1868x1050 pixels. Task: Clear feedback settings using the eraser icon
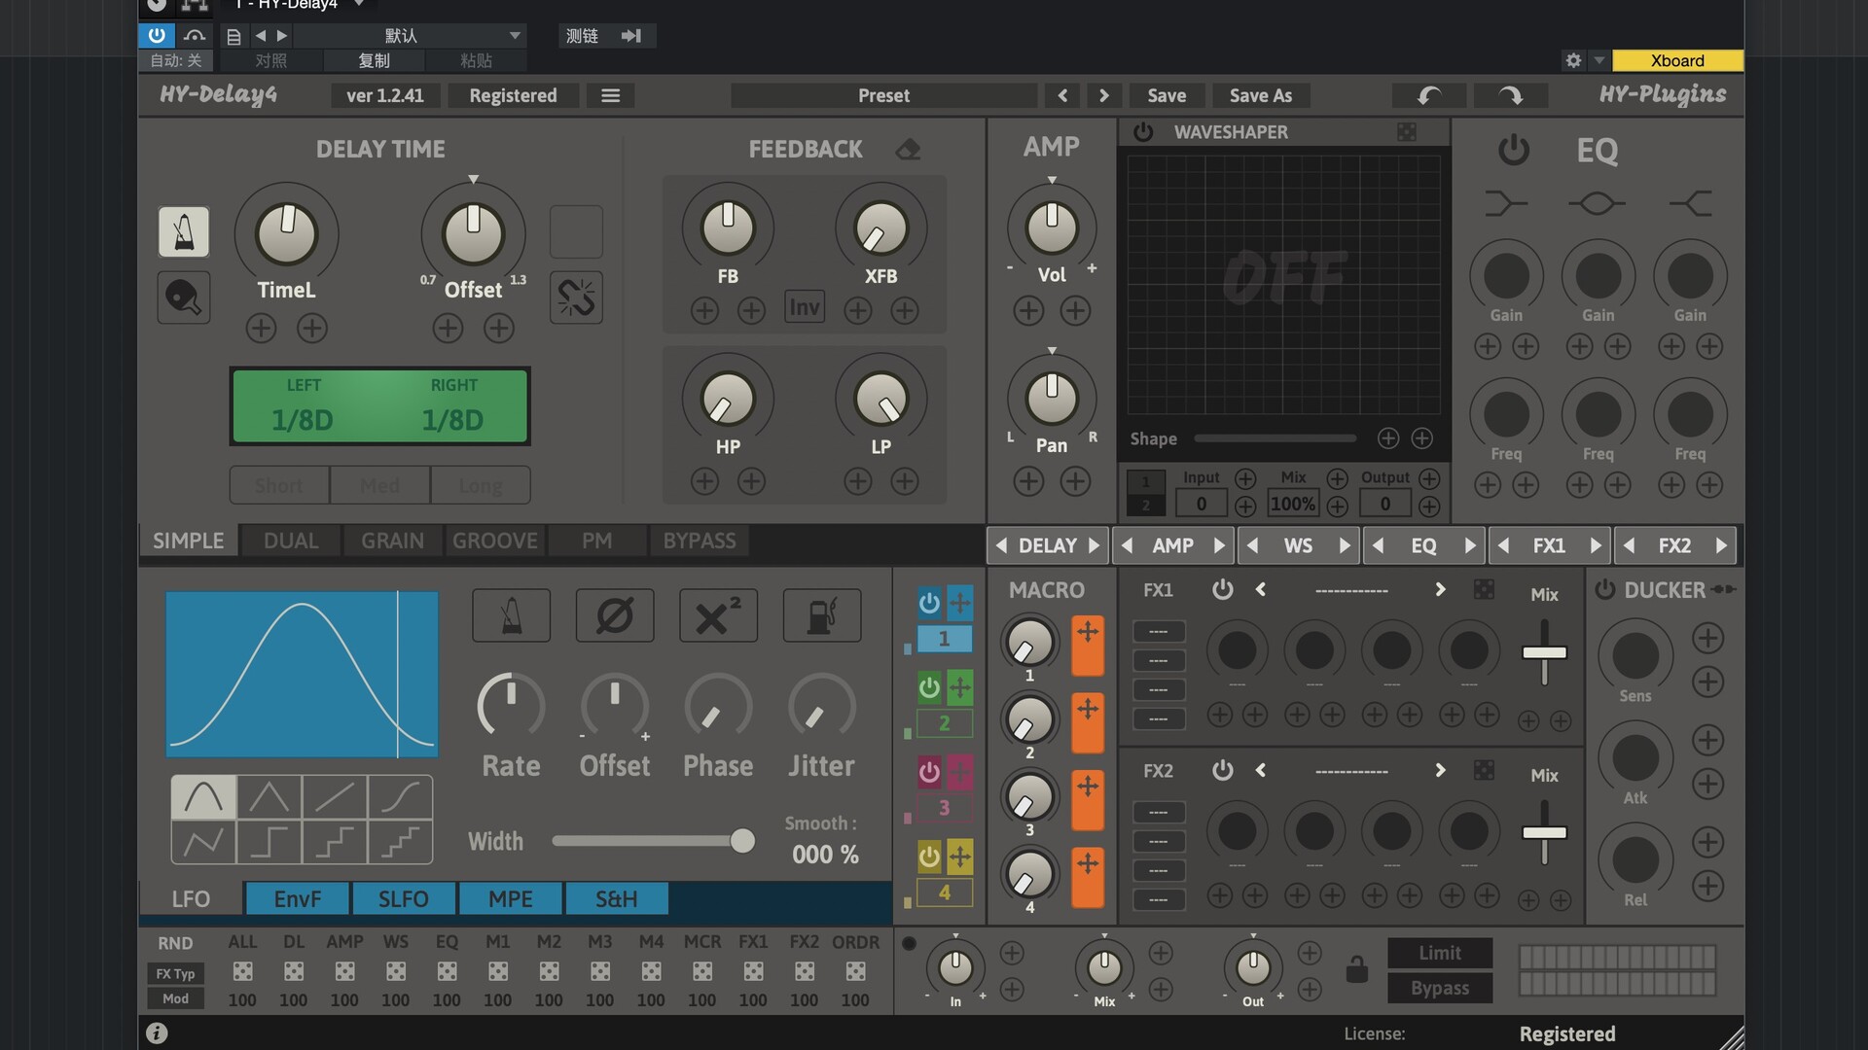pyautogui.click(x=908, y=149)
